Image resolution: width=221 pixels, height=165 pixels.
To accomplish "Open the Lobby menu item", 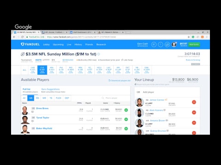I will click(x=47, y=44).
